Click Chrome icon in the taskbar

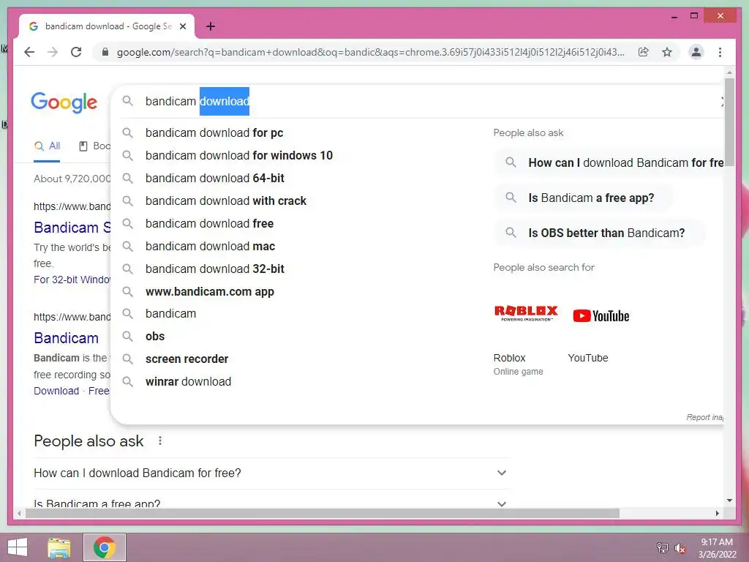(x=105, y=547)
